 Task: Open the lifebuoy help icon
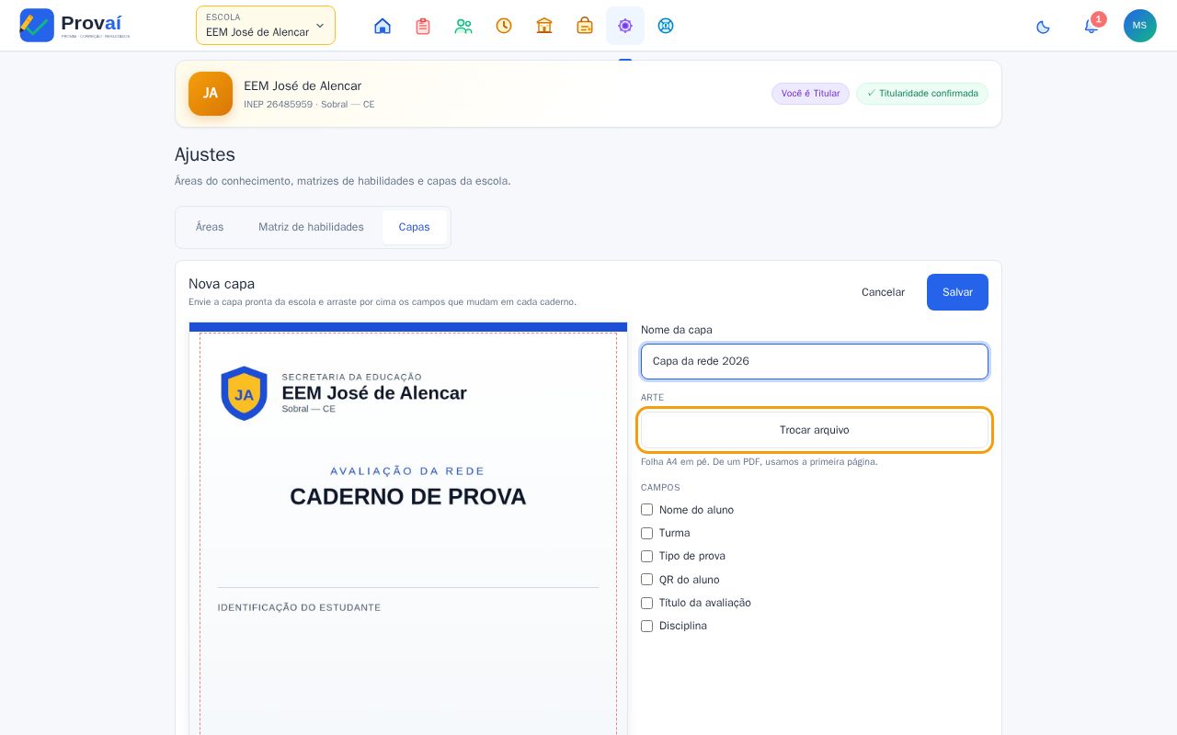point(666,26)
